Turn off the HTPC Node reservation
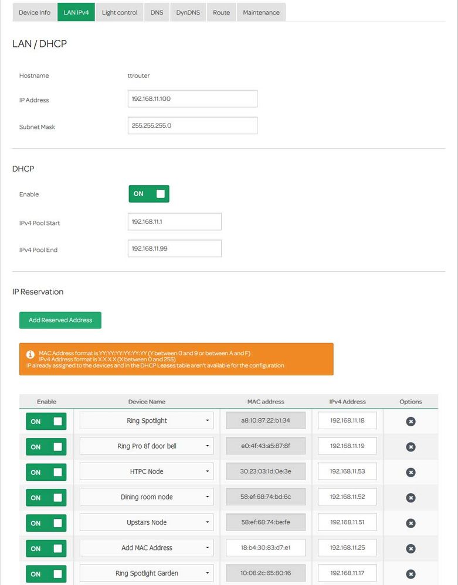458x585 pixels. pyautogui.click(x=46, y=472)
